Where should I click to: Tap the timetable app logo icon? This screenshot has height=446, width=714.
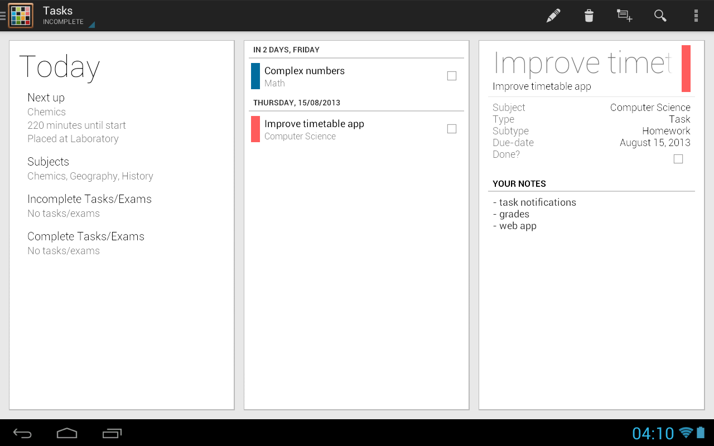(x=21, y=16)
